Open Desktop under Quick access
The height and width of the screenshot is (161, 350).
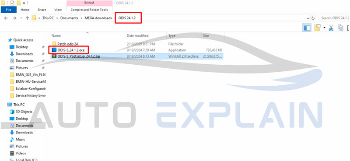coord(22,47)
